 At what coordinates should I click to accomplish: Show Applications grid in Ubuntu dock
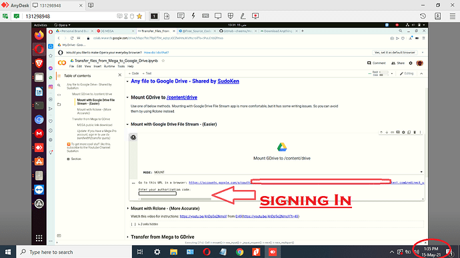click(39, 238)
